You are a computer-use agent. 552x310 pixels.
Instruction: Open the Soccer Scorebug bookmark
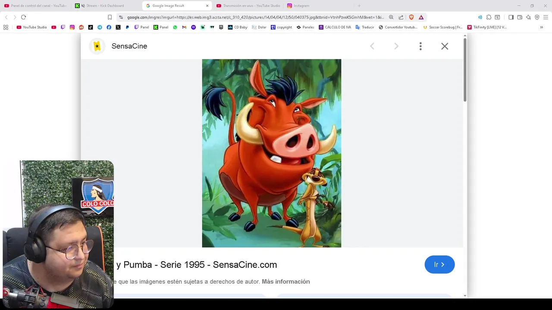tap(443, 27)
